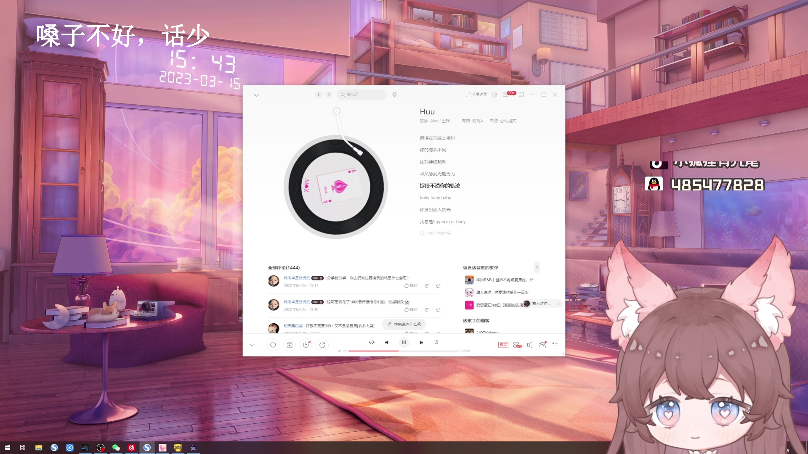
Task: Click the listen-to-identify microphone icon
Action: point(395,95)
